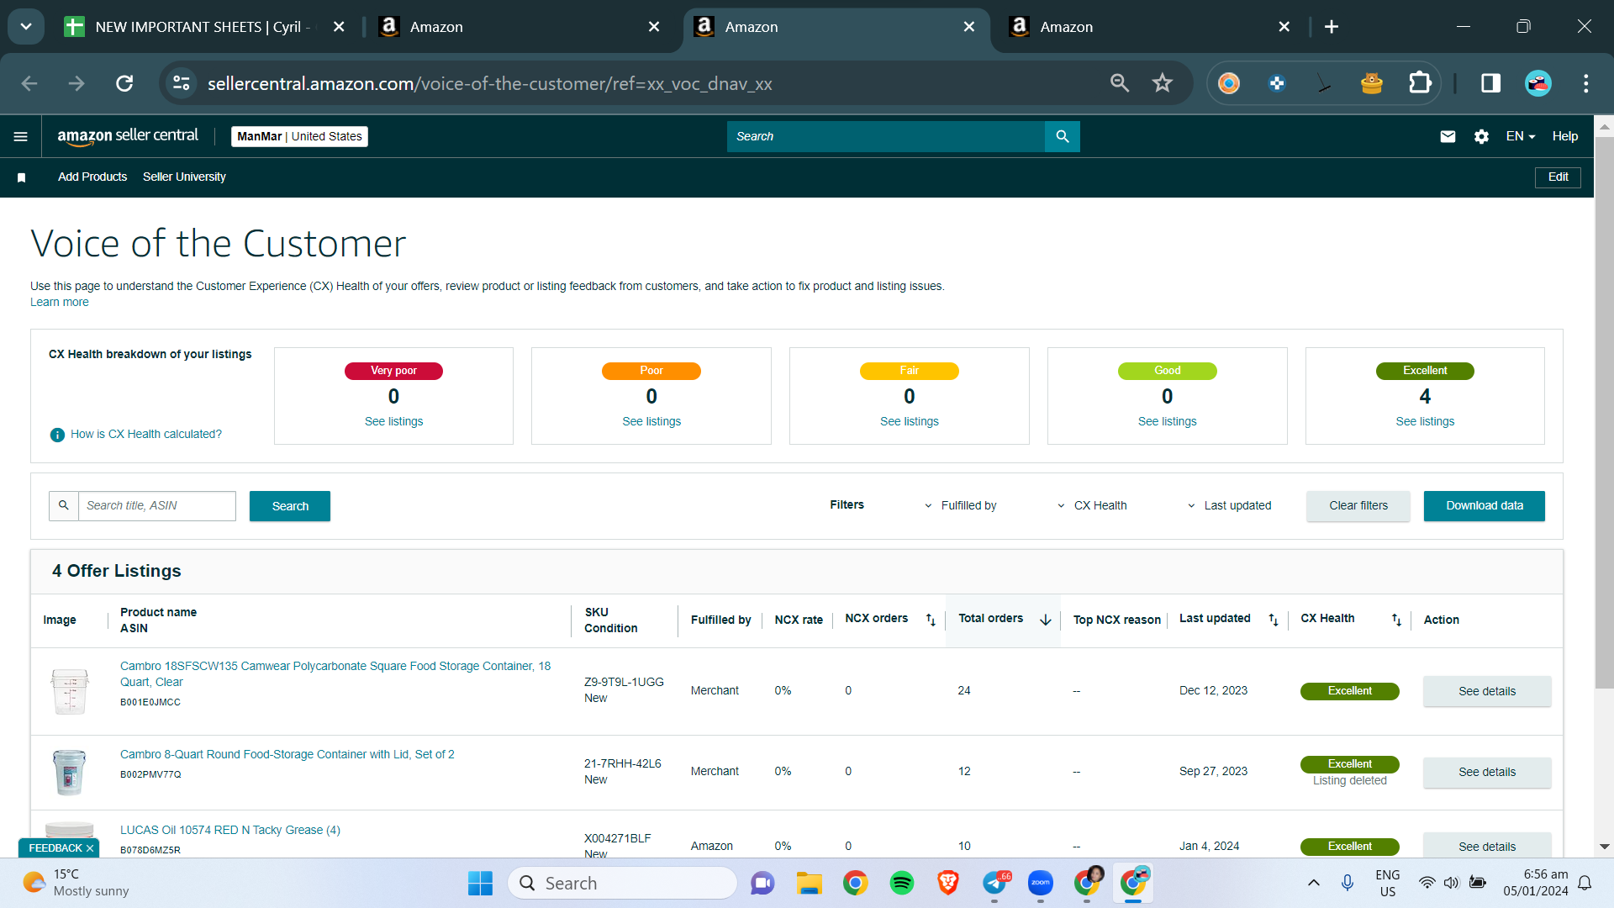
Task: Open the Help menu item
Action: click(x=1565, y=136)
